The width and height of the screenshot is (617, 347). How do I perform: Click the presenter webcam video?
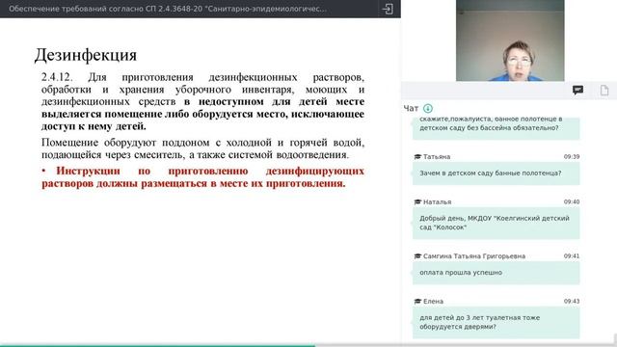pyautogui.click(x=510, y=40)
